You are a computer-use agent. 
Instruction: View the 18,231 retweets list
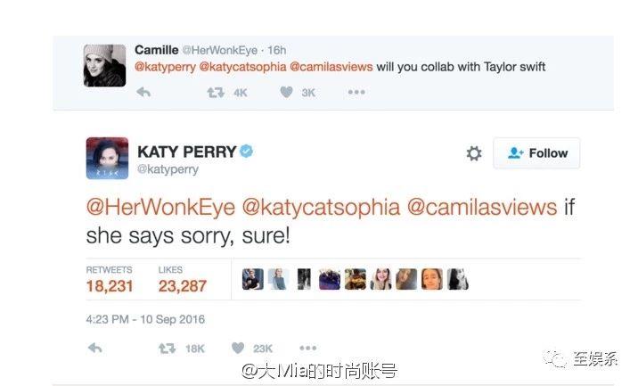pyautogui.click(x=110, y=280)
